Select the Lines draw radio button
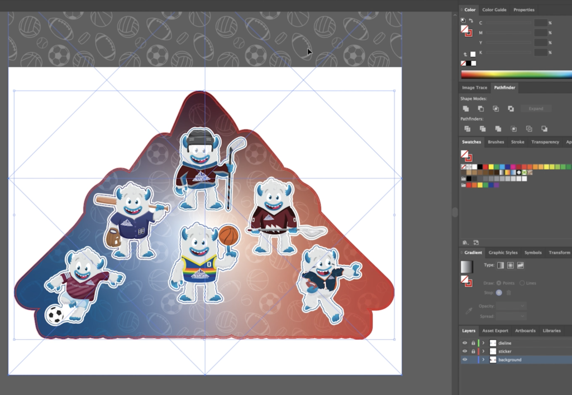The width and height of the screenshot is (572, 395). (x=522, y=283)
